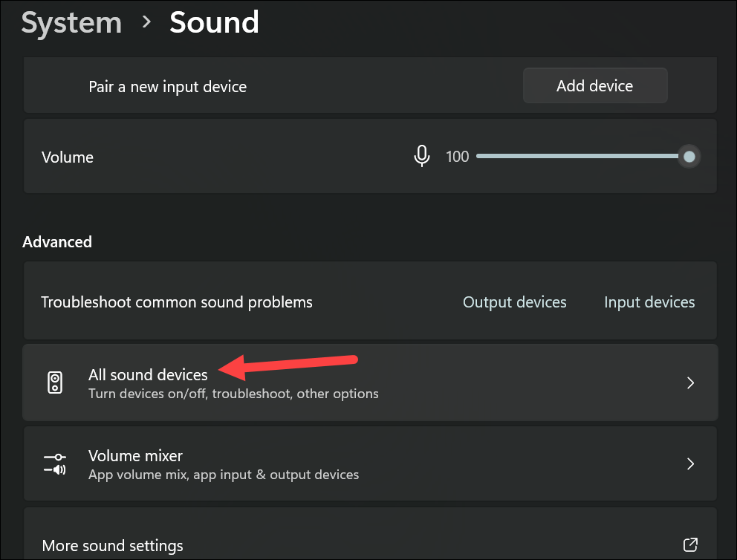Click the Pair a new input device row

(167, 85)
